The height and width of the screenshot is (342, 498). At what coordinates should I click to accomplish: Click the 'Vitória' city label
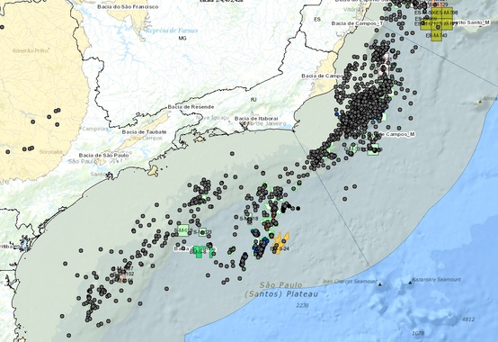(352, 10)
